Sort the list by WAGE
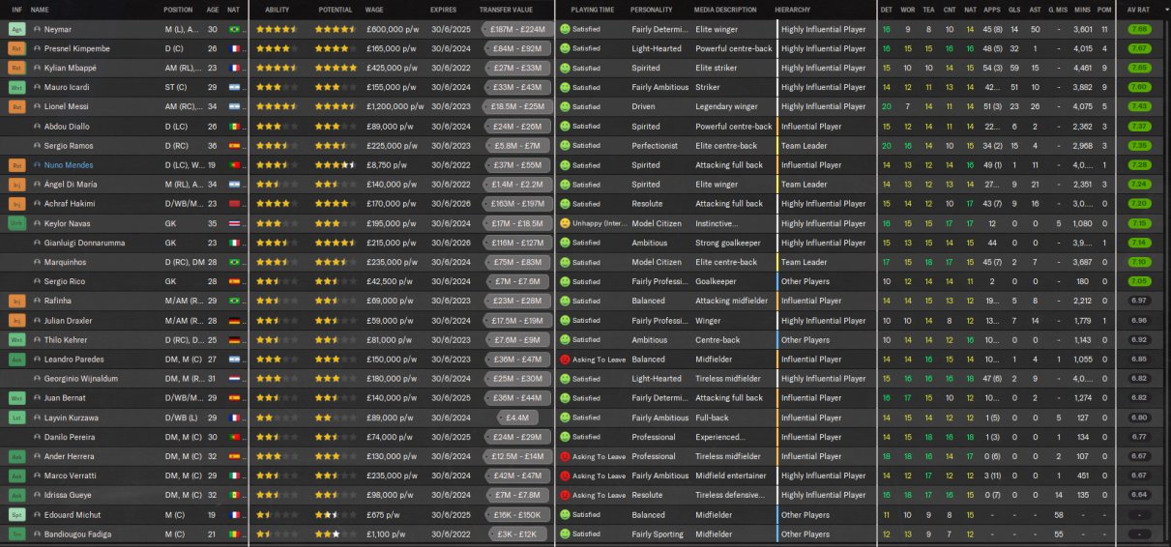Screen dimensions: 1171x547 pyautogui.click(x=374, y=10)
